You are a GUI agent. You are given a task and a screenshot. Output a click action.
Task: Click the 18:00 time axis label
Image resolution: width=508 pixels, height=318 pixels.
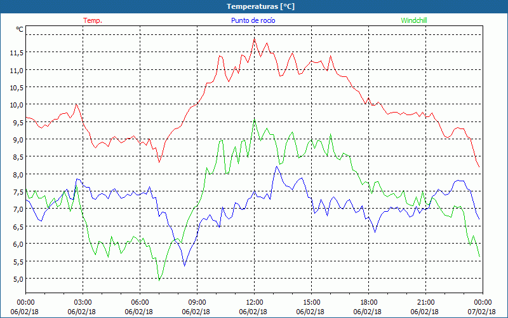369,302
